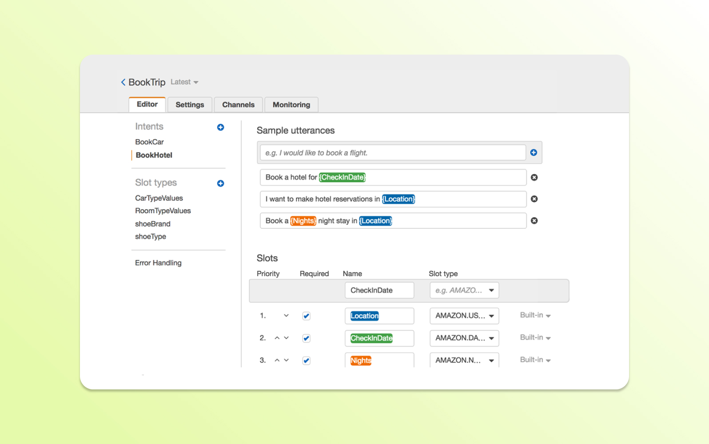Image resolution: width=709 pixels, height=444 pixels.
Task: Open CarTypeValues slot type
Action: [159, 198]
